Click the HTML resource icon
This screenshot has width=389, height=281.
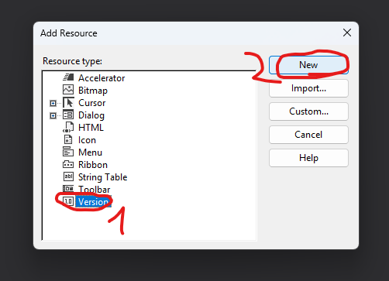tap(68, 127)
